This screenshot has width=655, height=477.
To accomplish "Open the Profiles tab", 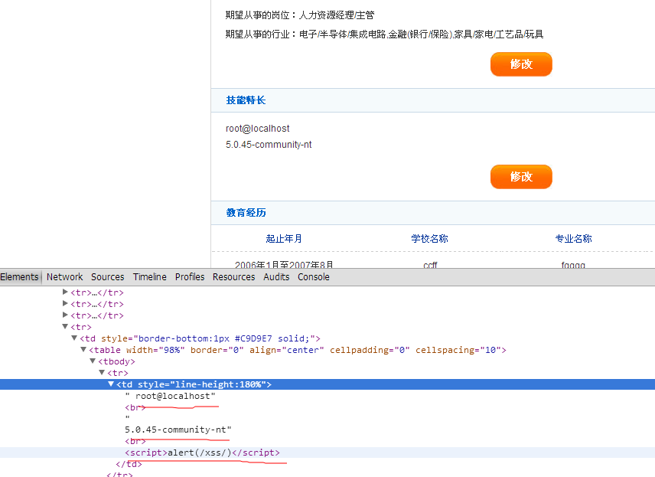I will pyautogui.click(x=190, y=276).
